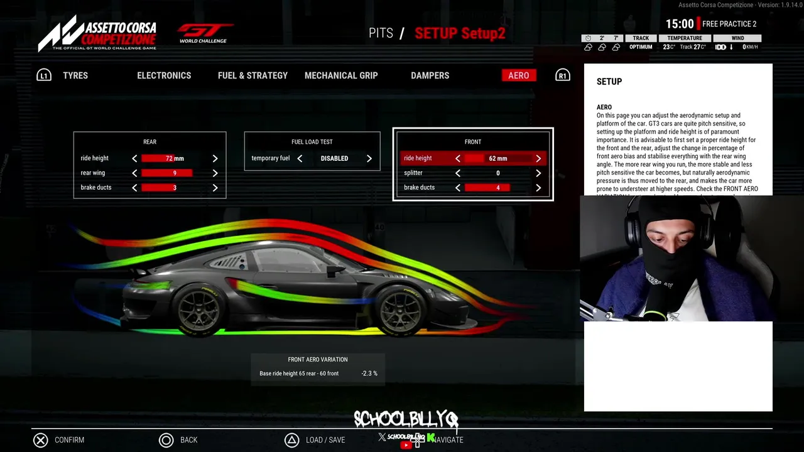This screenshot has height=452, width=804.
Task: Click the R1 next-tab icon
Action: point(563,75)
